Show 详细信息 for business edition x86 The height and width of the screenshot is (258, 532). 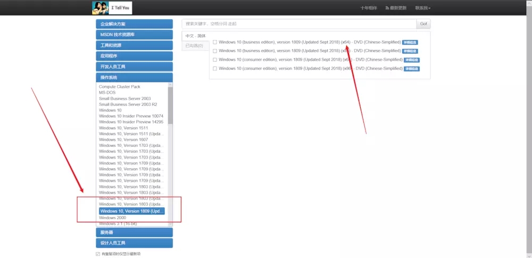[x=410, y=51]
